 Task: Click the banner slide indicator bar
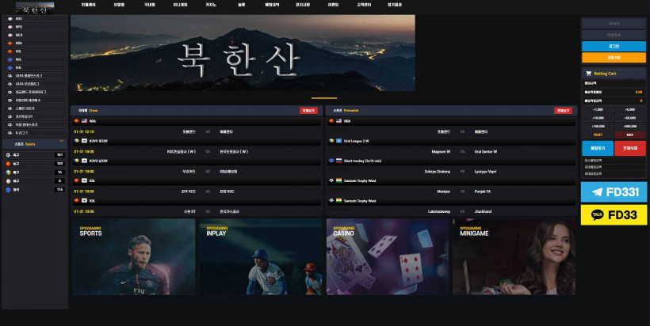point(324,98)
